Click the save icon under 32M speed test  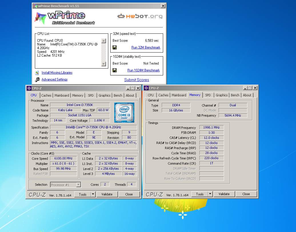point(114,47)
